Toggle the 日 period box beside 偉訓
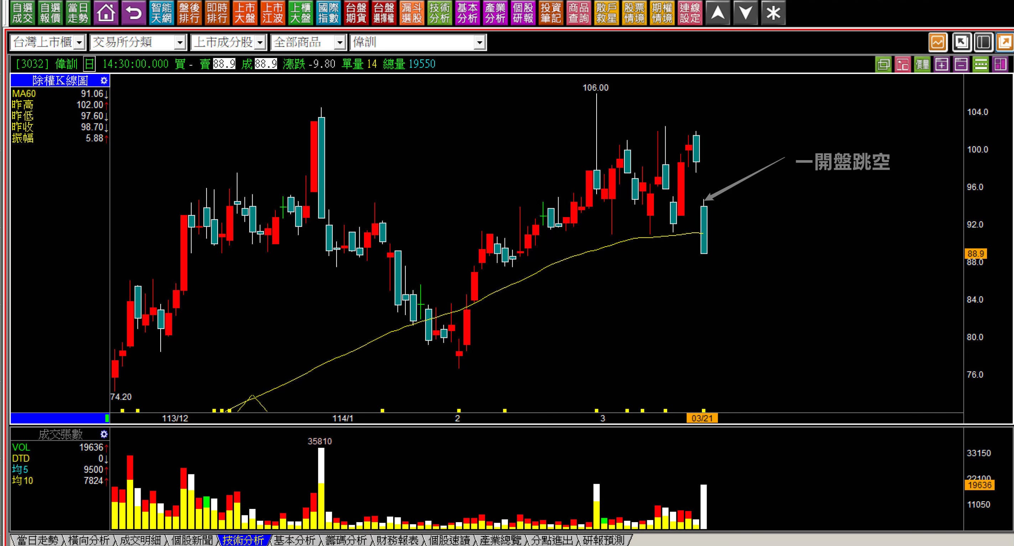Viewport: 1014px width, 546px height. click(x=89, y=64)
